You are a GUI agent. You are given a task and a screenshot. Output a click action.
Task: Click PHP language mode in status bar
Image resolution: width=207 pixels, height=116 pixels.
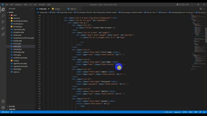pos(196,112)
